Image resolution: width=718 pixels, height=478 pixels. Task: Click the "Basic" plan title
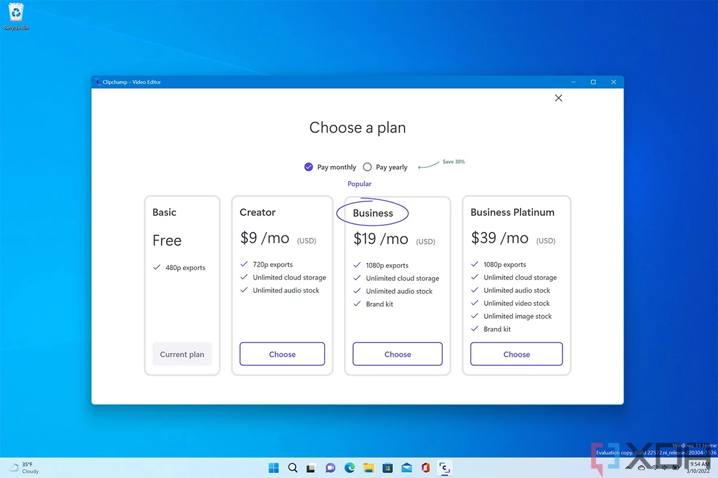tap(165, 212)
